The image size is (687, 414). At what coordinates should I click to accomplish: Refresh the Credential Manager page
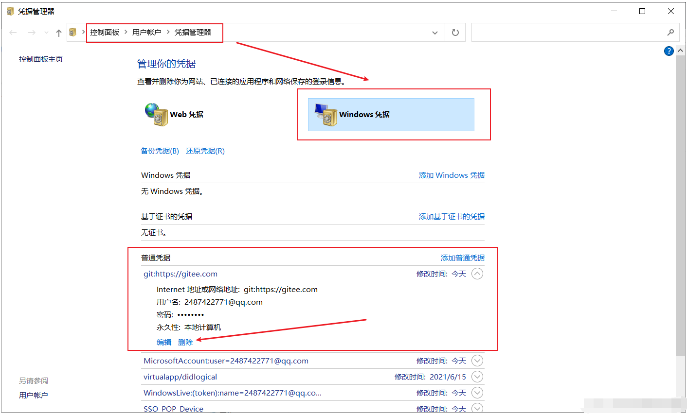(455, 33)
